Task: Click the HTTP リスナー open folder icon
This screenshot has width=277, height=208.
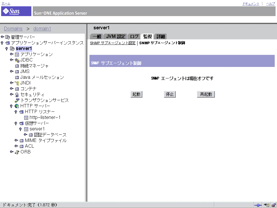Action: pyautogui.click(x=21, y=112)
